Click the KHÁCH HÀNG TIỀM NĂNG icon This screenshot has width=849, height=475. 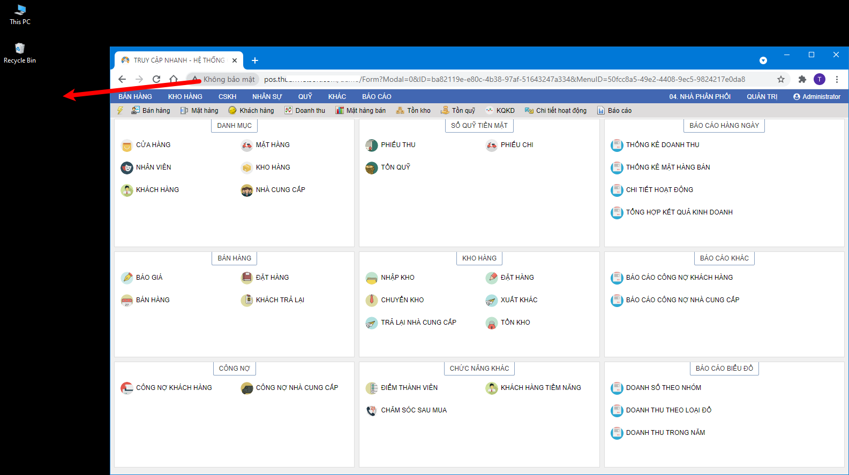[x=492, y=388]
